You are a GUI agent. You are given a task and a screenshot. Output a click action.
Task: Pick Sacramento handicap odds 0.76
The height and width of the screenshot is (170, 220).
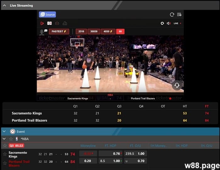pos(111,154)
